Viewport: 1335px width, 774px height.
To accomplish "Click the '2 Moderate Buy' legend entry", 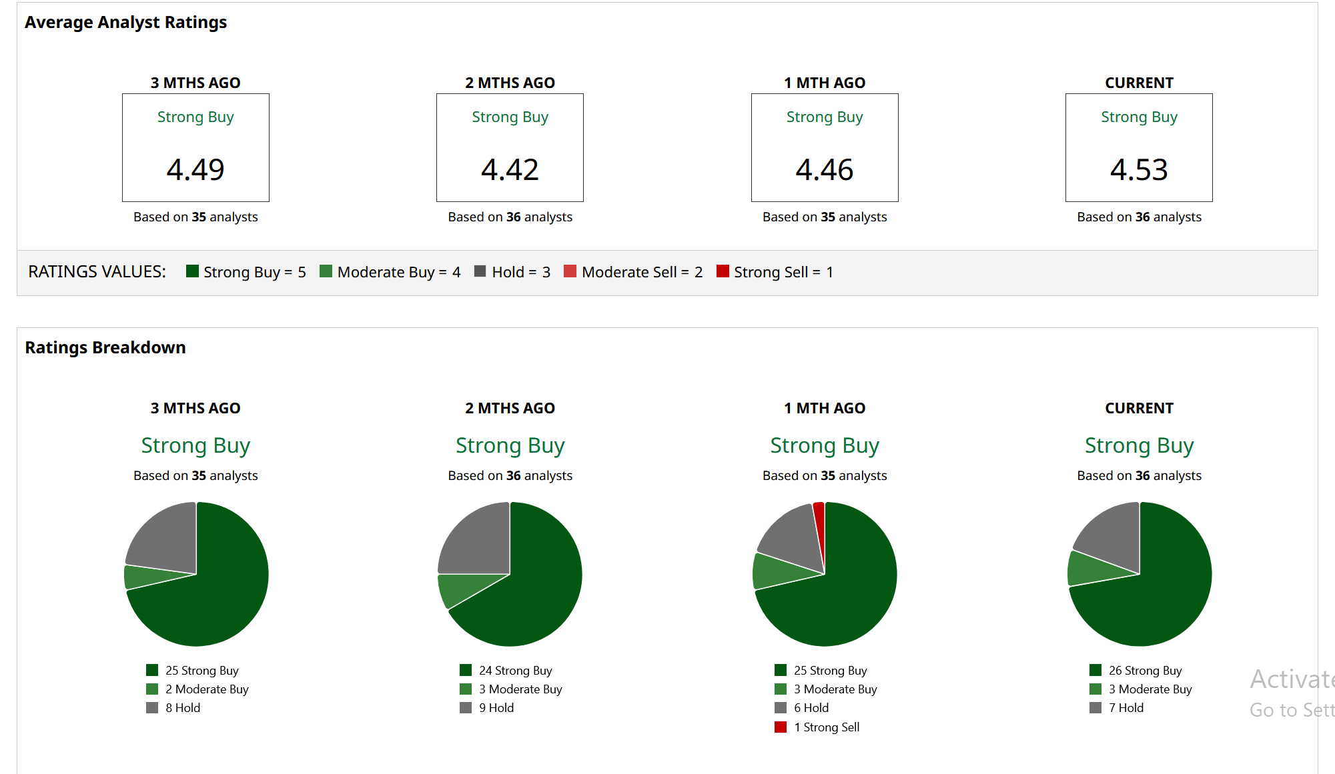I will tap(206, 689).
